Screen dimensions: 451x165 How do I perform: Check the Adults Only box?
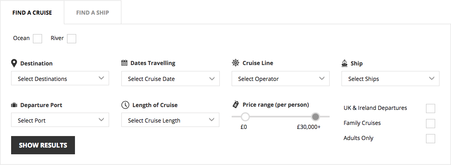(430, 138)
